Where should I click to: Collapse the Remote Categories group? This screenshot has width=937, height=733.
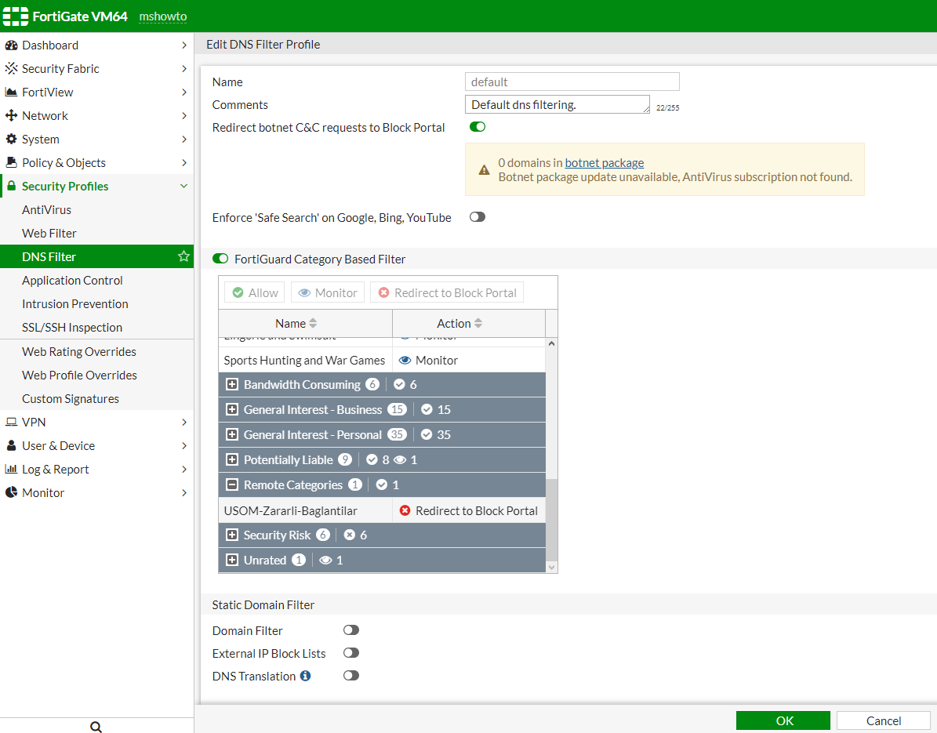pos(232,485)
